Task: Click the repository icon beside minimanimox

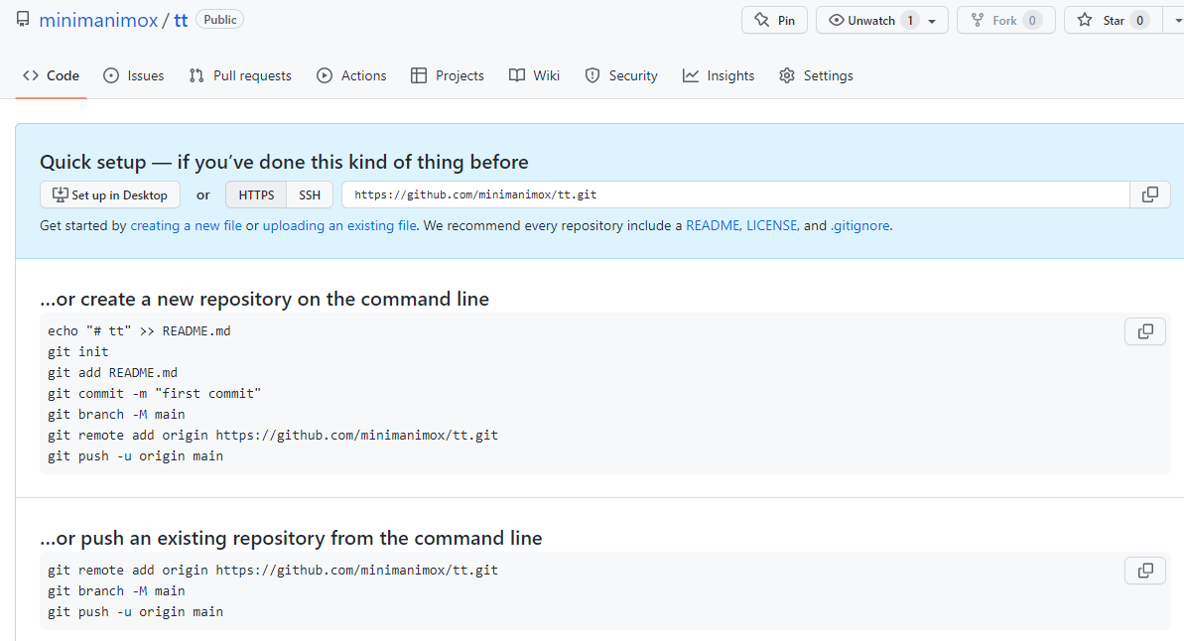Action: point(24,19)
